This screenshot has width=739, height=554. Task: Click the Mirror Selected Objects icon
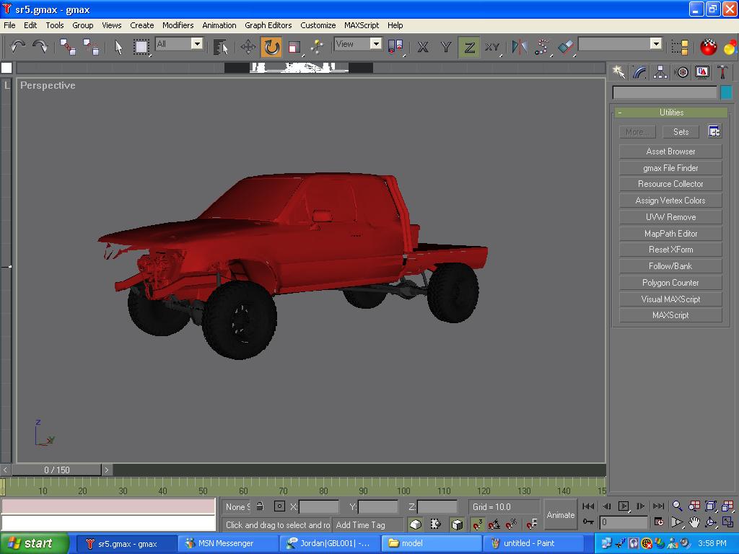519,47
